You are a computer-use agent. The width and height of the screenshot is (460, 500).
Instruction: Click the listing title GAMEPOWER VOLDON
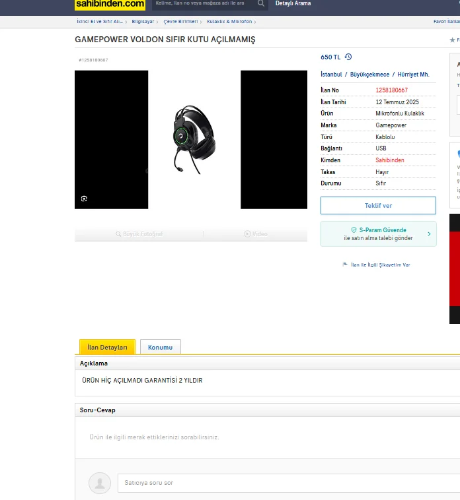tap(165, 40)
